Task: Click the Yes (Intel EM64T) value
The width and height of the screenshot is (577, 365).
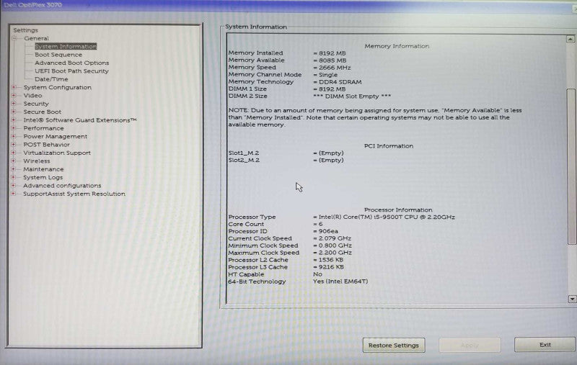Action: tap(340, 281)
